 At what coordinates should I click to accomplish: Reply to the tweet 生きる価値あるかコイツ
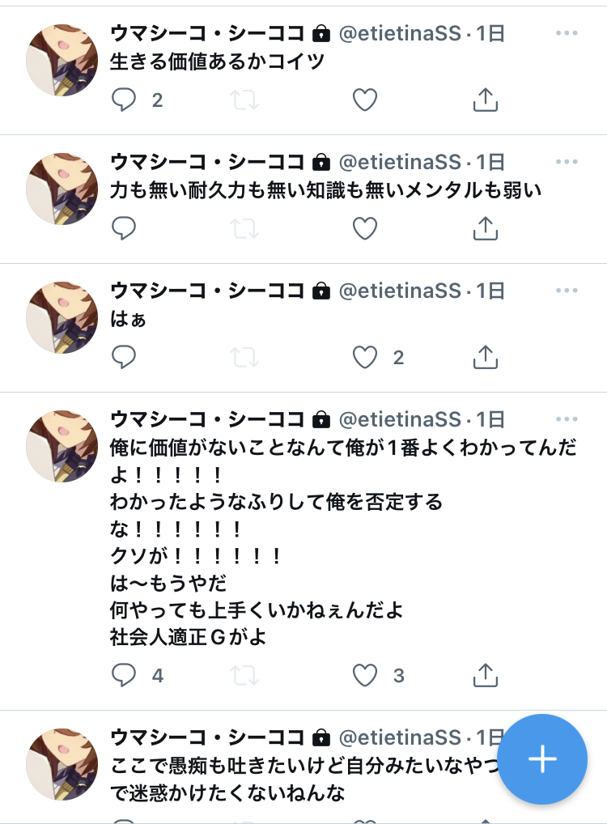point(124,100)
